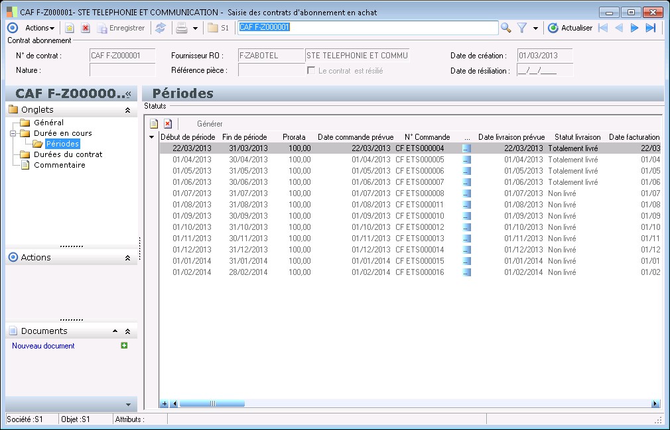This screenshot has width=670, height=430.
Task: Click the Actualiser button
Action: [x=570, y=28]
